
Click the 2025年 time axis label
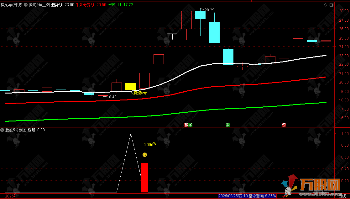click(11, 196)
